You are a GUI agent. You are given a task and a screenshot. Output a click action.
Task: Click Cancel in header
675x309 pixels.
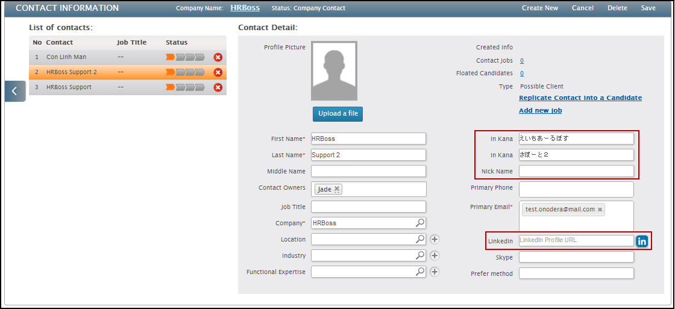[583, 8]
